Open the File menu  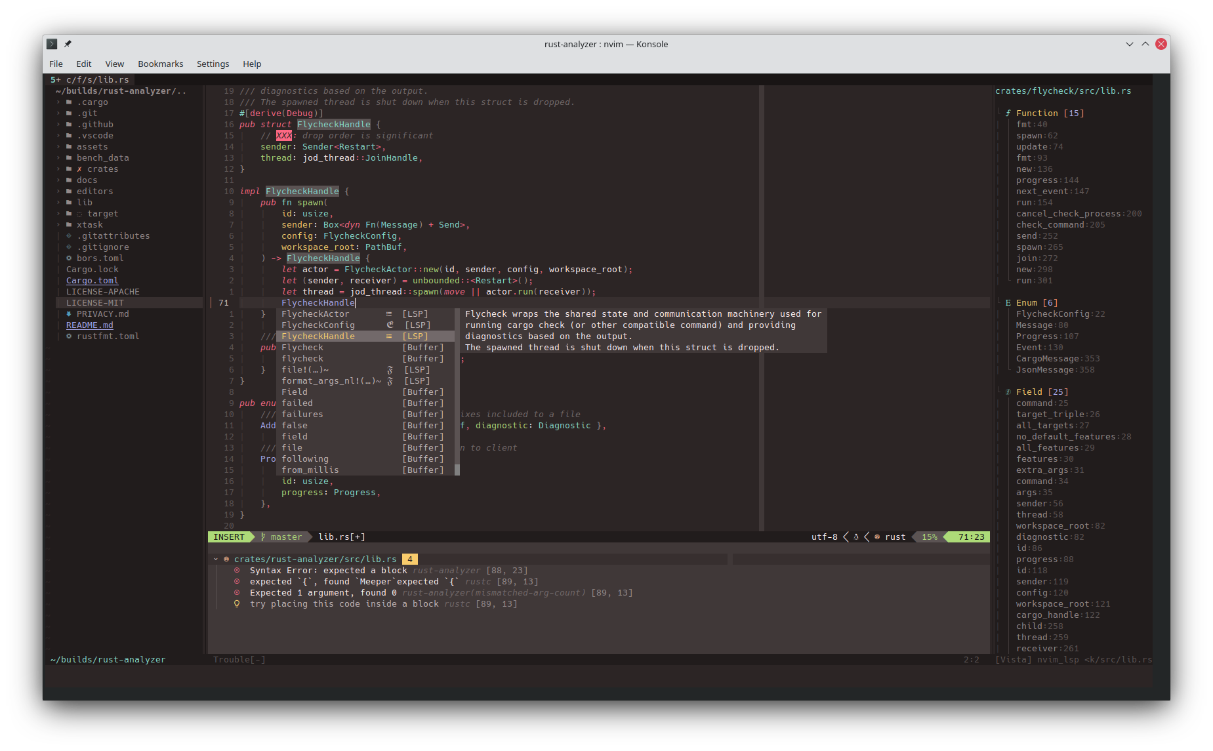point(56,64)
